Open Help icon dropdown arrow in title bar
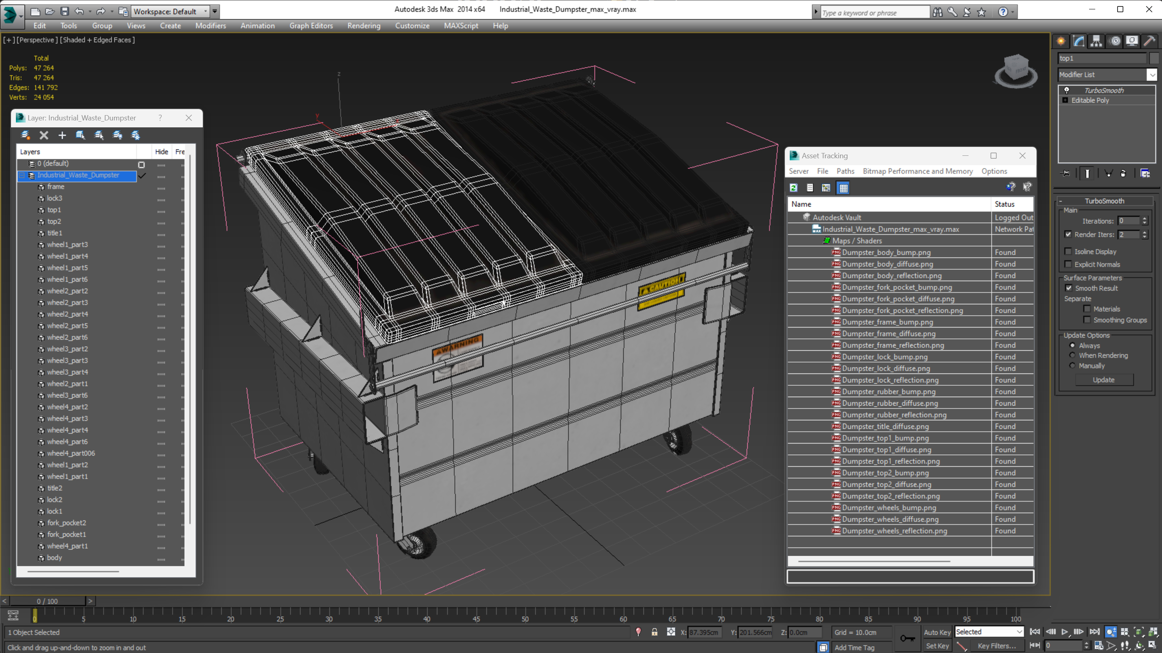1162x653 pixels. (x=1012, y=12)
